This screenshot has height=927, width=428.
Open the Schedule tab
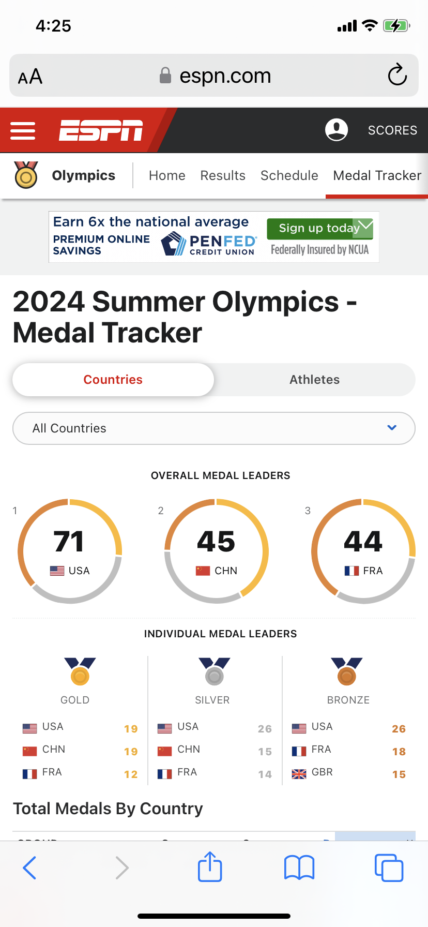289,176
